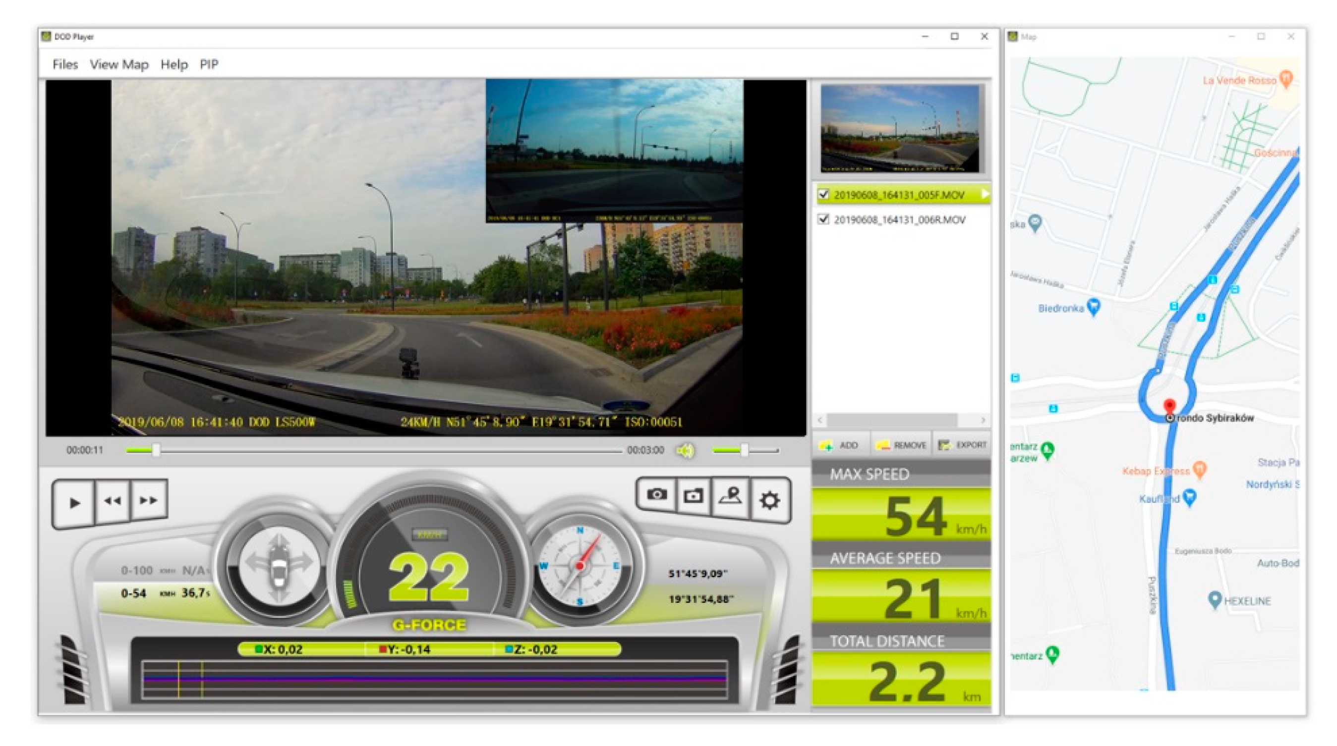The image size is (1337, 746).
Task: Click the file list right scroll arrow
Action: tap(983, 420)
